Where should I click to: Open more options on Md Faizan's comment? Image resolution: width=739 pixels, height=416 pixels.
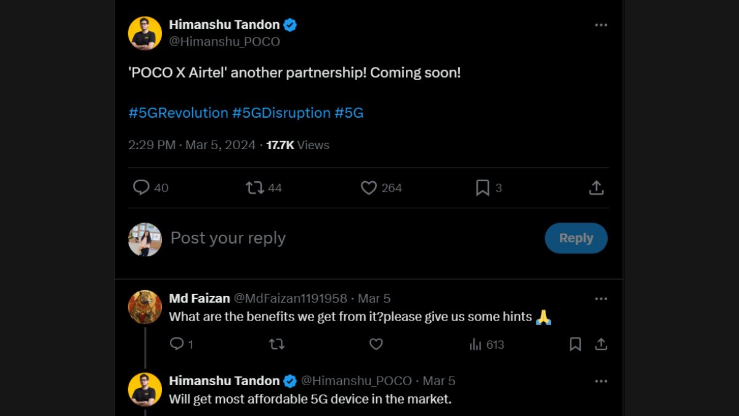point(601,299)
